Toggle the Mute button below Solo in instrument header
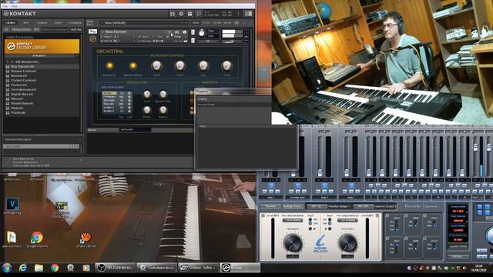The width and height of the screenshot is (493, 277). [x=193, y=41]
